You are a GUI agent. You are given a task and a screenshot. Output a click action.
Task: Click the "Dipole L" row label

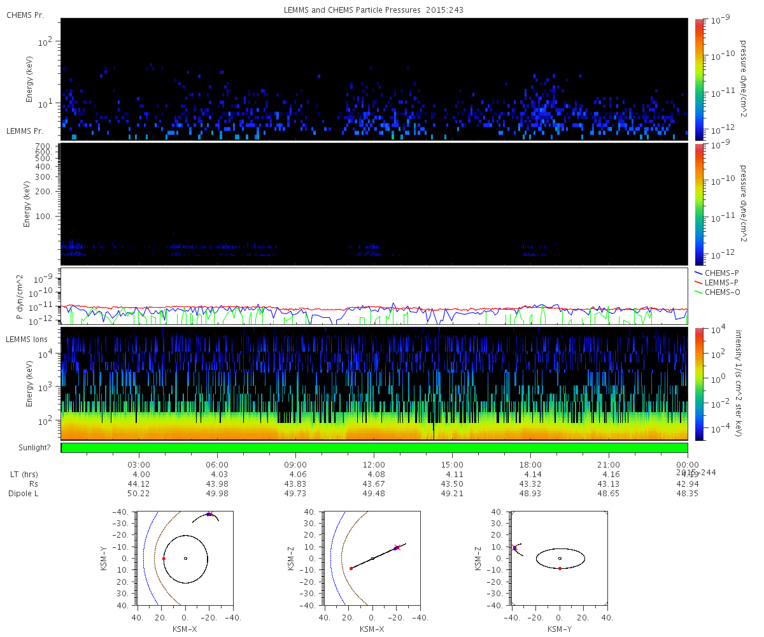[24, 494]
